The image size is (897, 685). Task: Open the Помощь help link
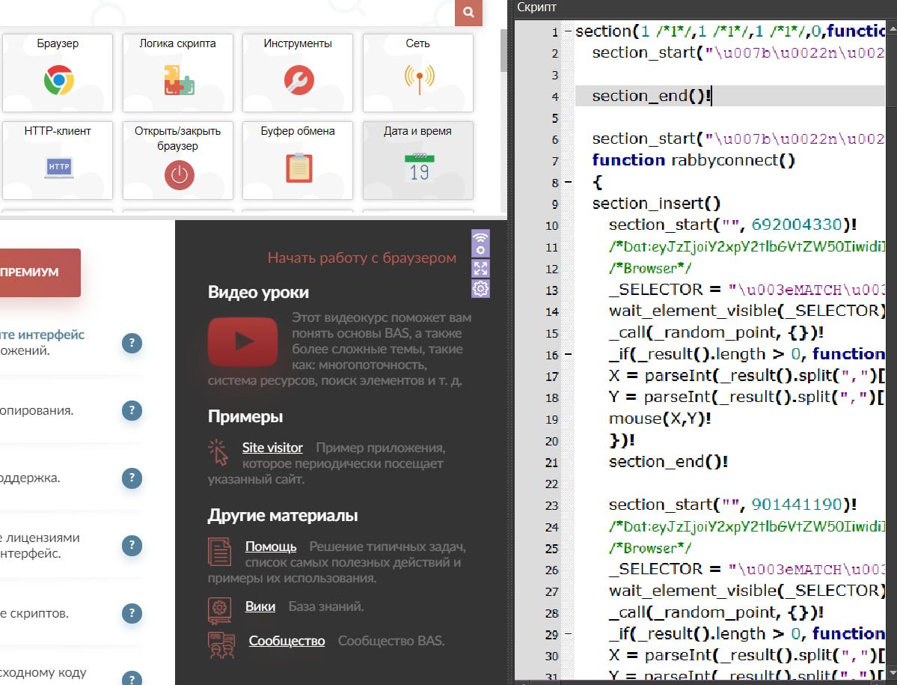pos(271,547)
